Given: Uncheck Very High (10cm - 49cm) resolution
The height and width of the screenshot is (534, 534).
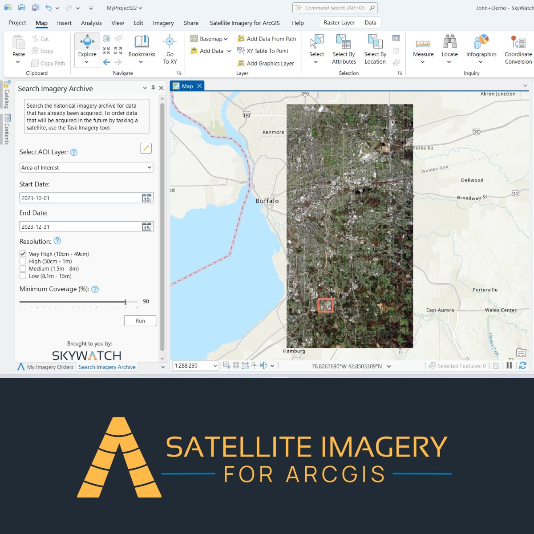Looking at the screenshot, I should point(23,254).
